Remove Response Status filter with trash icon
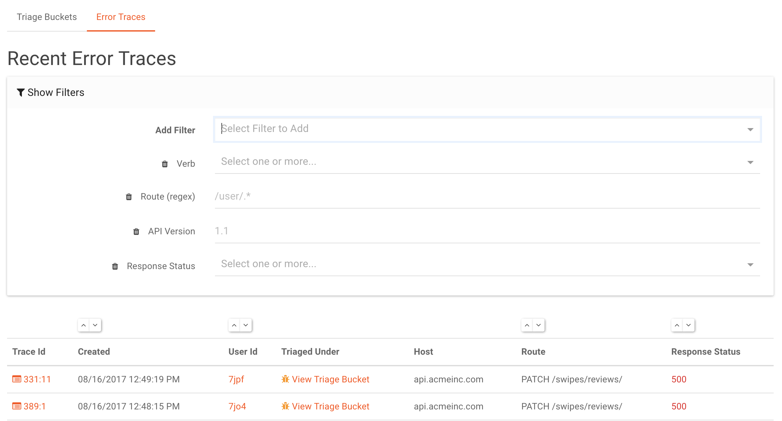Image resolution: width=782 pixels, height=421 pixels. [x=115, y=266]
